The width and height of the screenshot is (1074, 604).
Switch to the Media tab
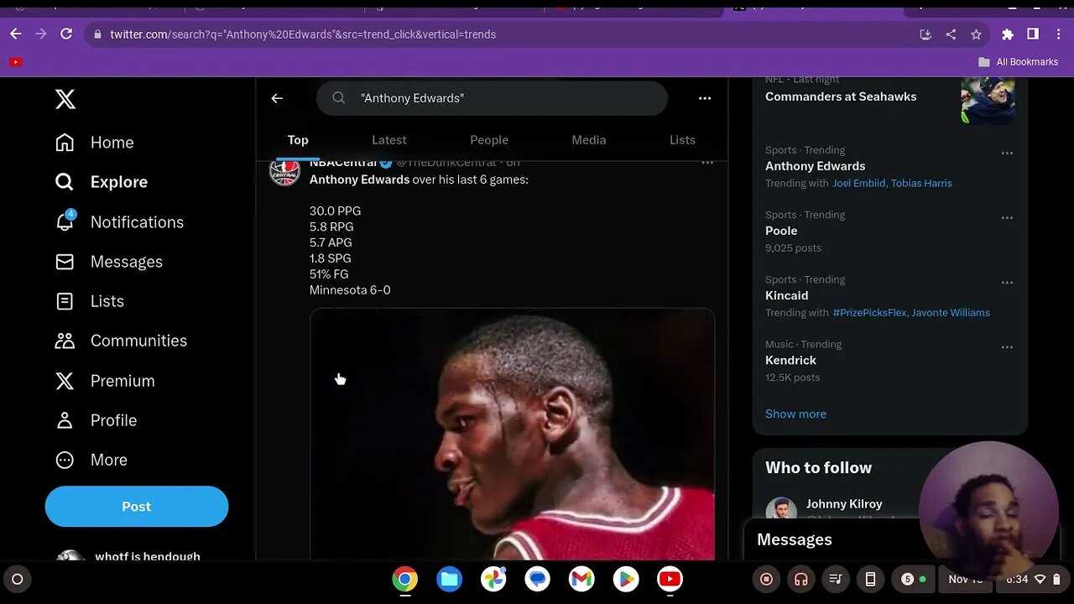point(589,140)
